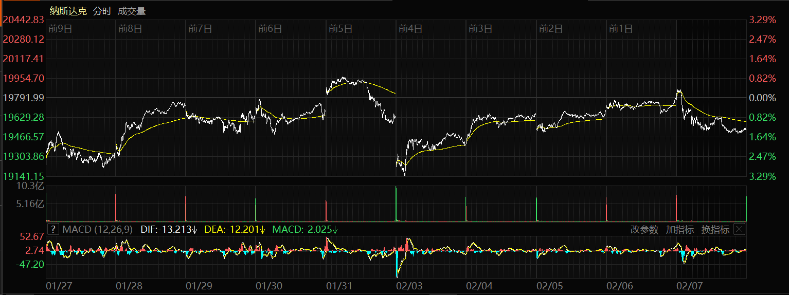Click the 02/07 date label
The height and width of the screenshot is (295, 789).
[689, 286]
